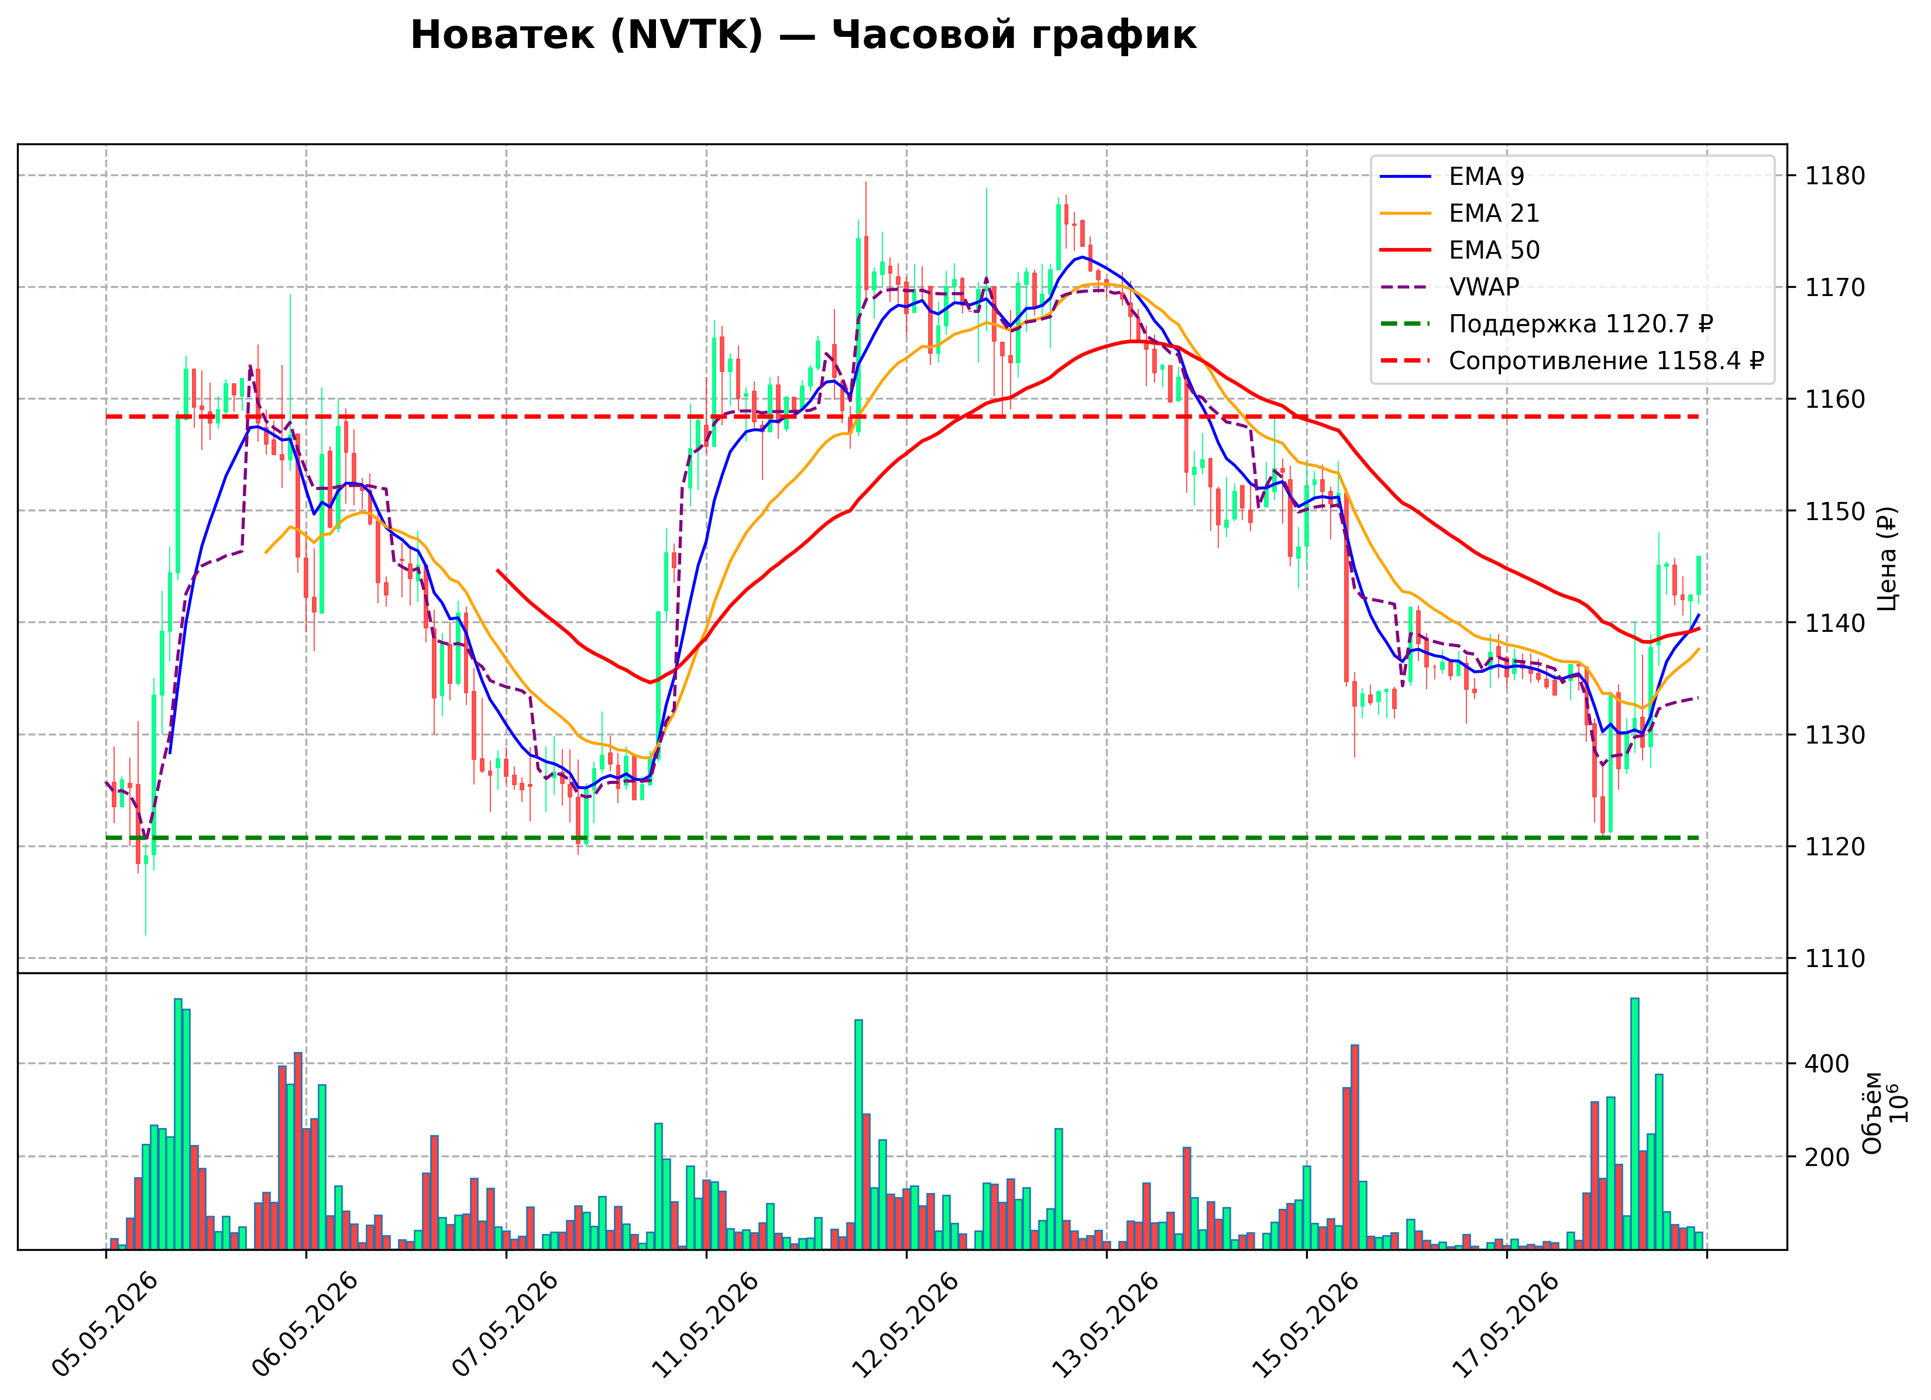Select the "EMA 50" legend label
Image resolution: width=1931 pixels, height=1400 pixels.
click(1494, 250)
